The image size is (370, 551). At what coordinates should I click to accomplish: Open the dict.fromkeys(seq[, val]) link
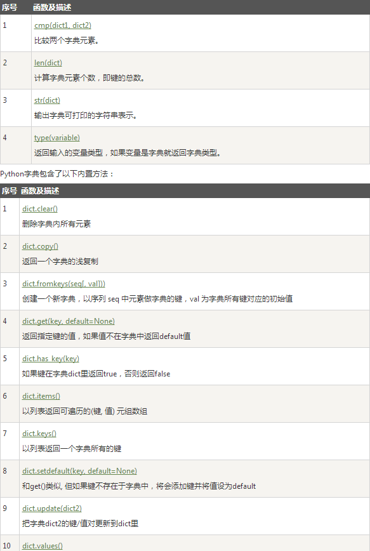[x=63, y=284]
